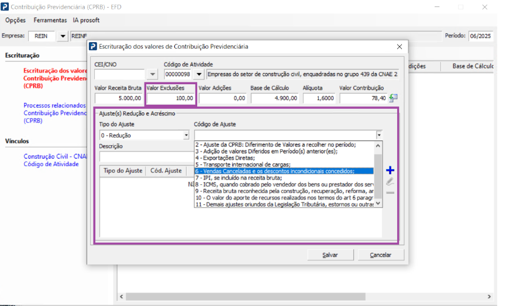Viewport: 523px width, 306px height.
Task: Click the Cancelar button
Action: pyautogui.click(x=380, y=255)
